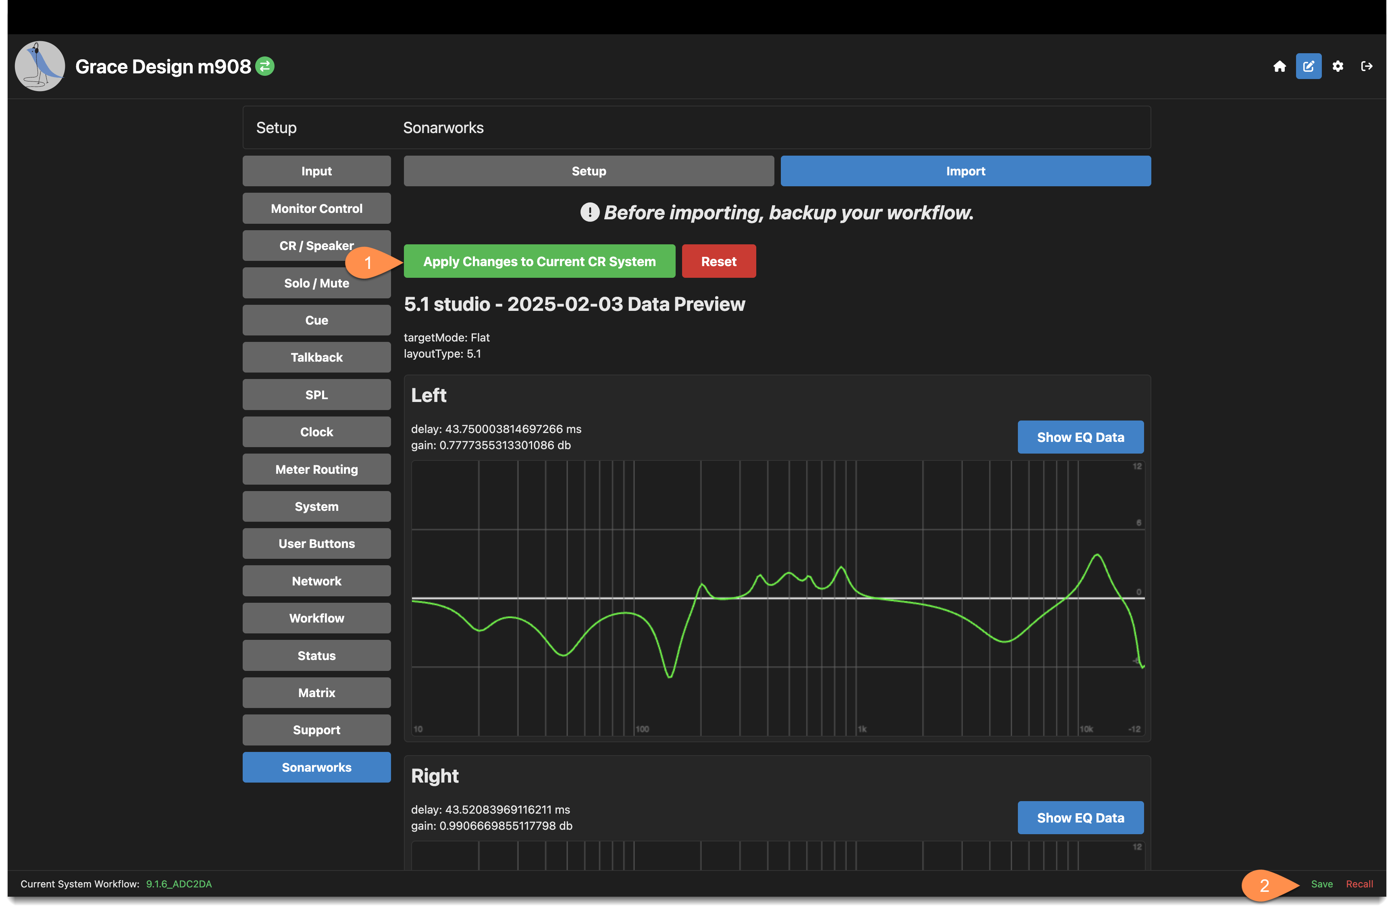Click the Home icon in header

(x=1279, y=66)
